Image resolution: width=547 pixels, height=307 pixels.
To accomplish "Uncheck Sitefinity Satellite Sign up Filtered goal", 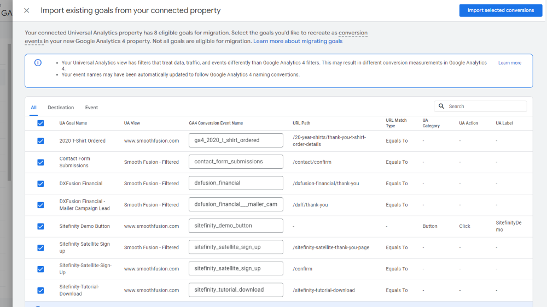I will pos(40,247).
